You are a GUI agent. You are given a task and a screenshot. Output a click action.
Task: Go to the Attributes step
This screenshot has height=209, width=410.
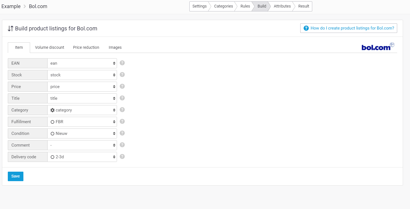click(x=282, y=6)
